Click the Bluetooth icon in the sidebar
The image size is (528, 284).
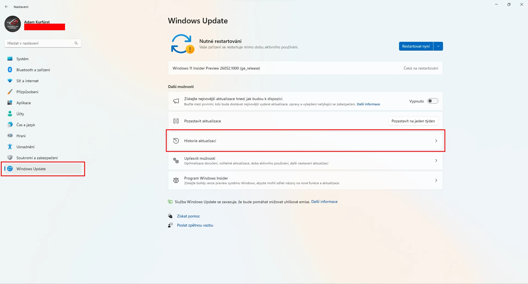pyautogui.click(x=10, y=70)
